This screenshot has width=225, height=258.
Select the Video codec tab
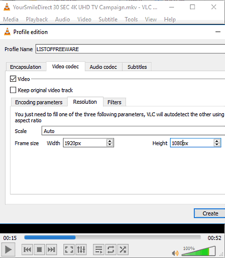click(65, 67)
